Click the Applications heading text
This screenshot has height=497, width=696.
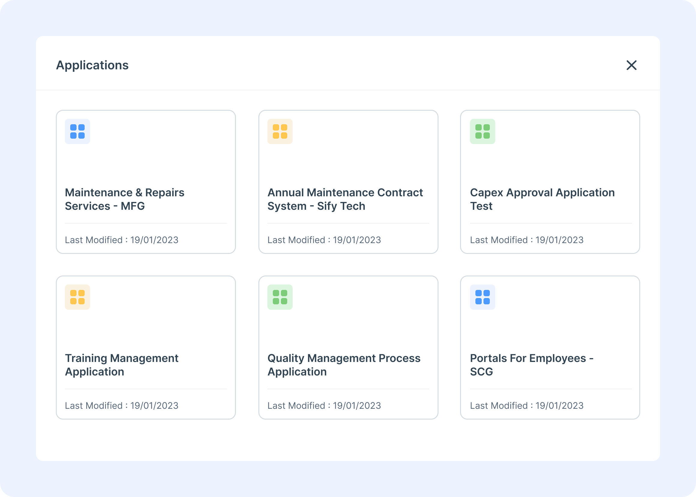pyautogui.click(x=92, y=65)
